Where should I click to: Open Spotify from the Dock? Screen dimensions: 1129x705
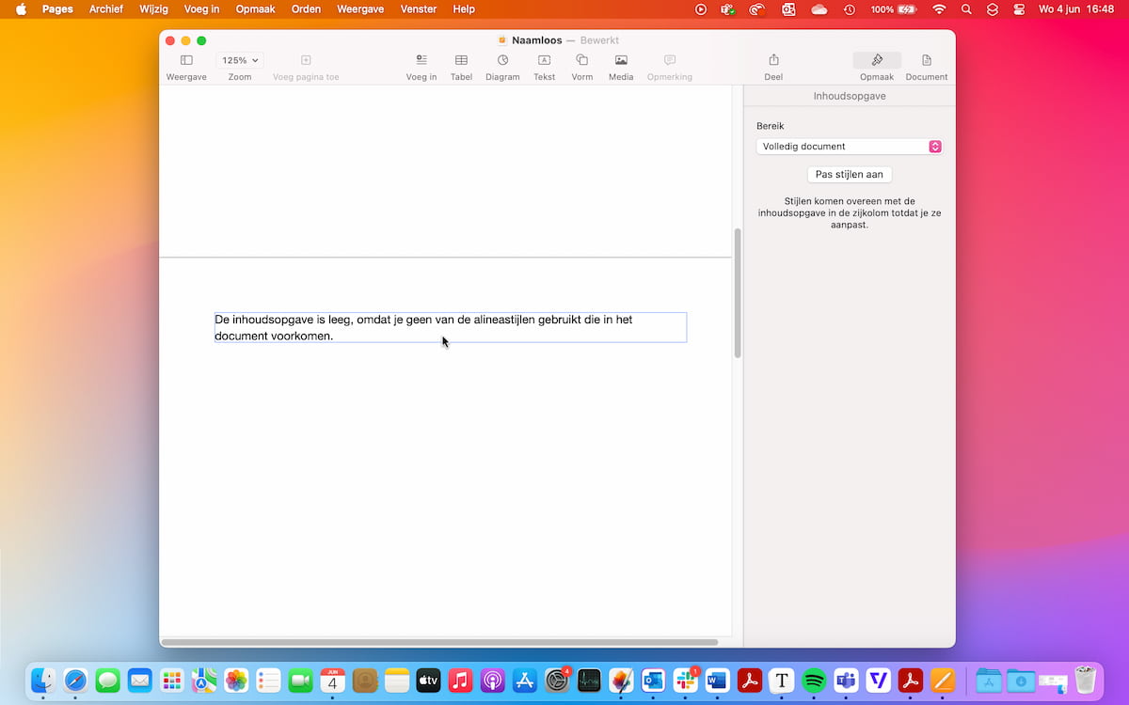pos(814,680)
